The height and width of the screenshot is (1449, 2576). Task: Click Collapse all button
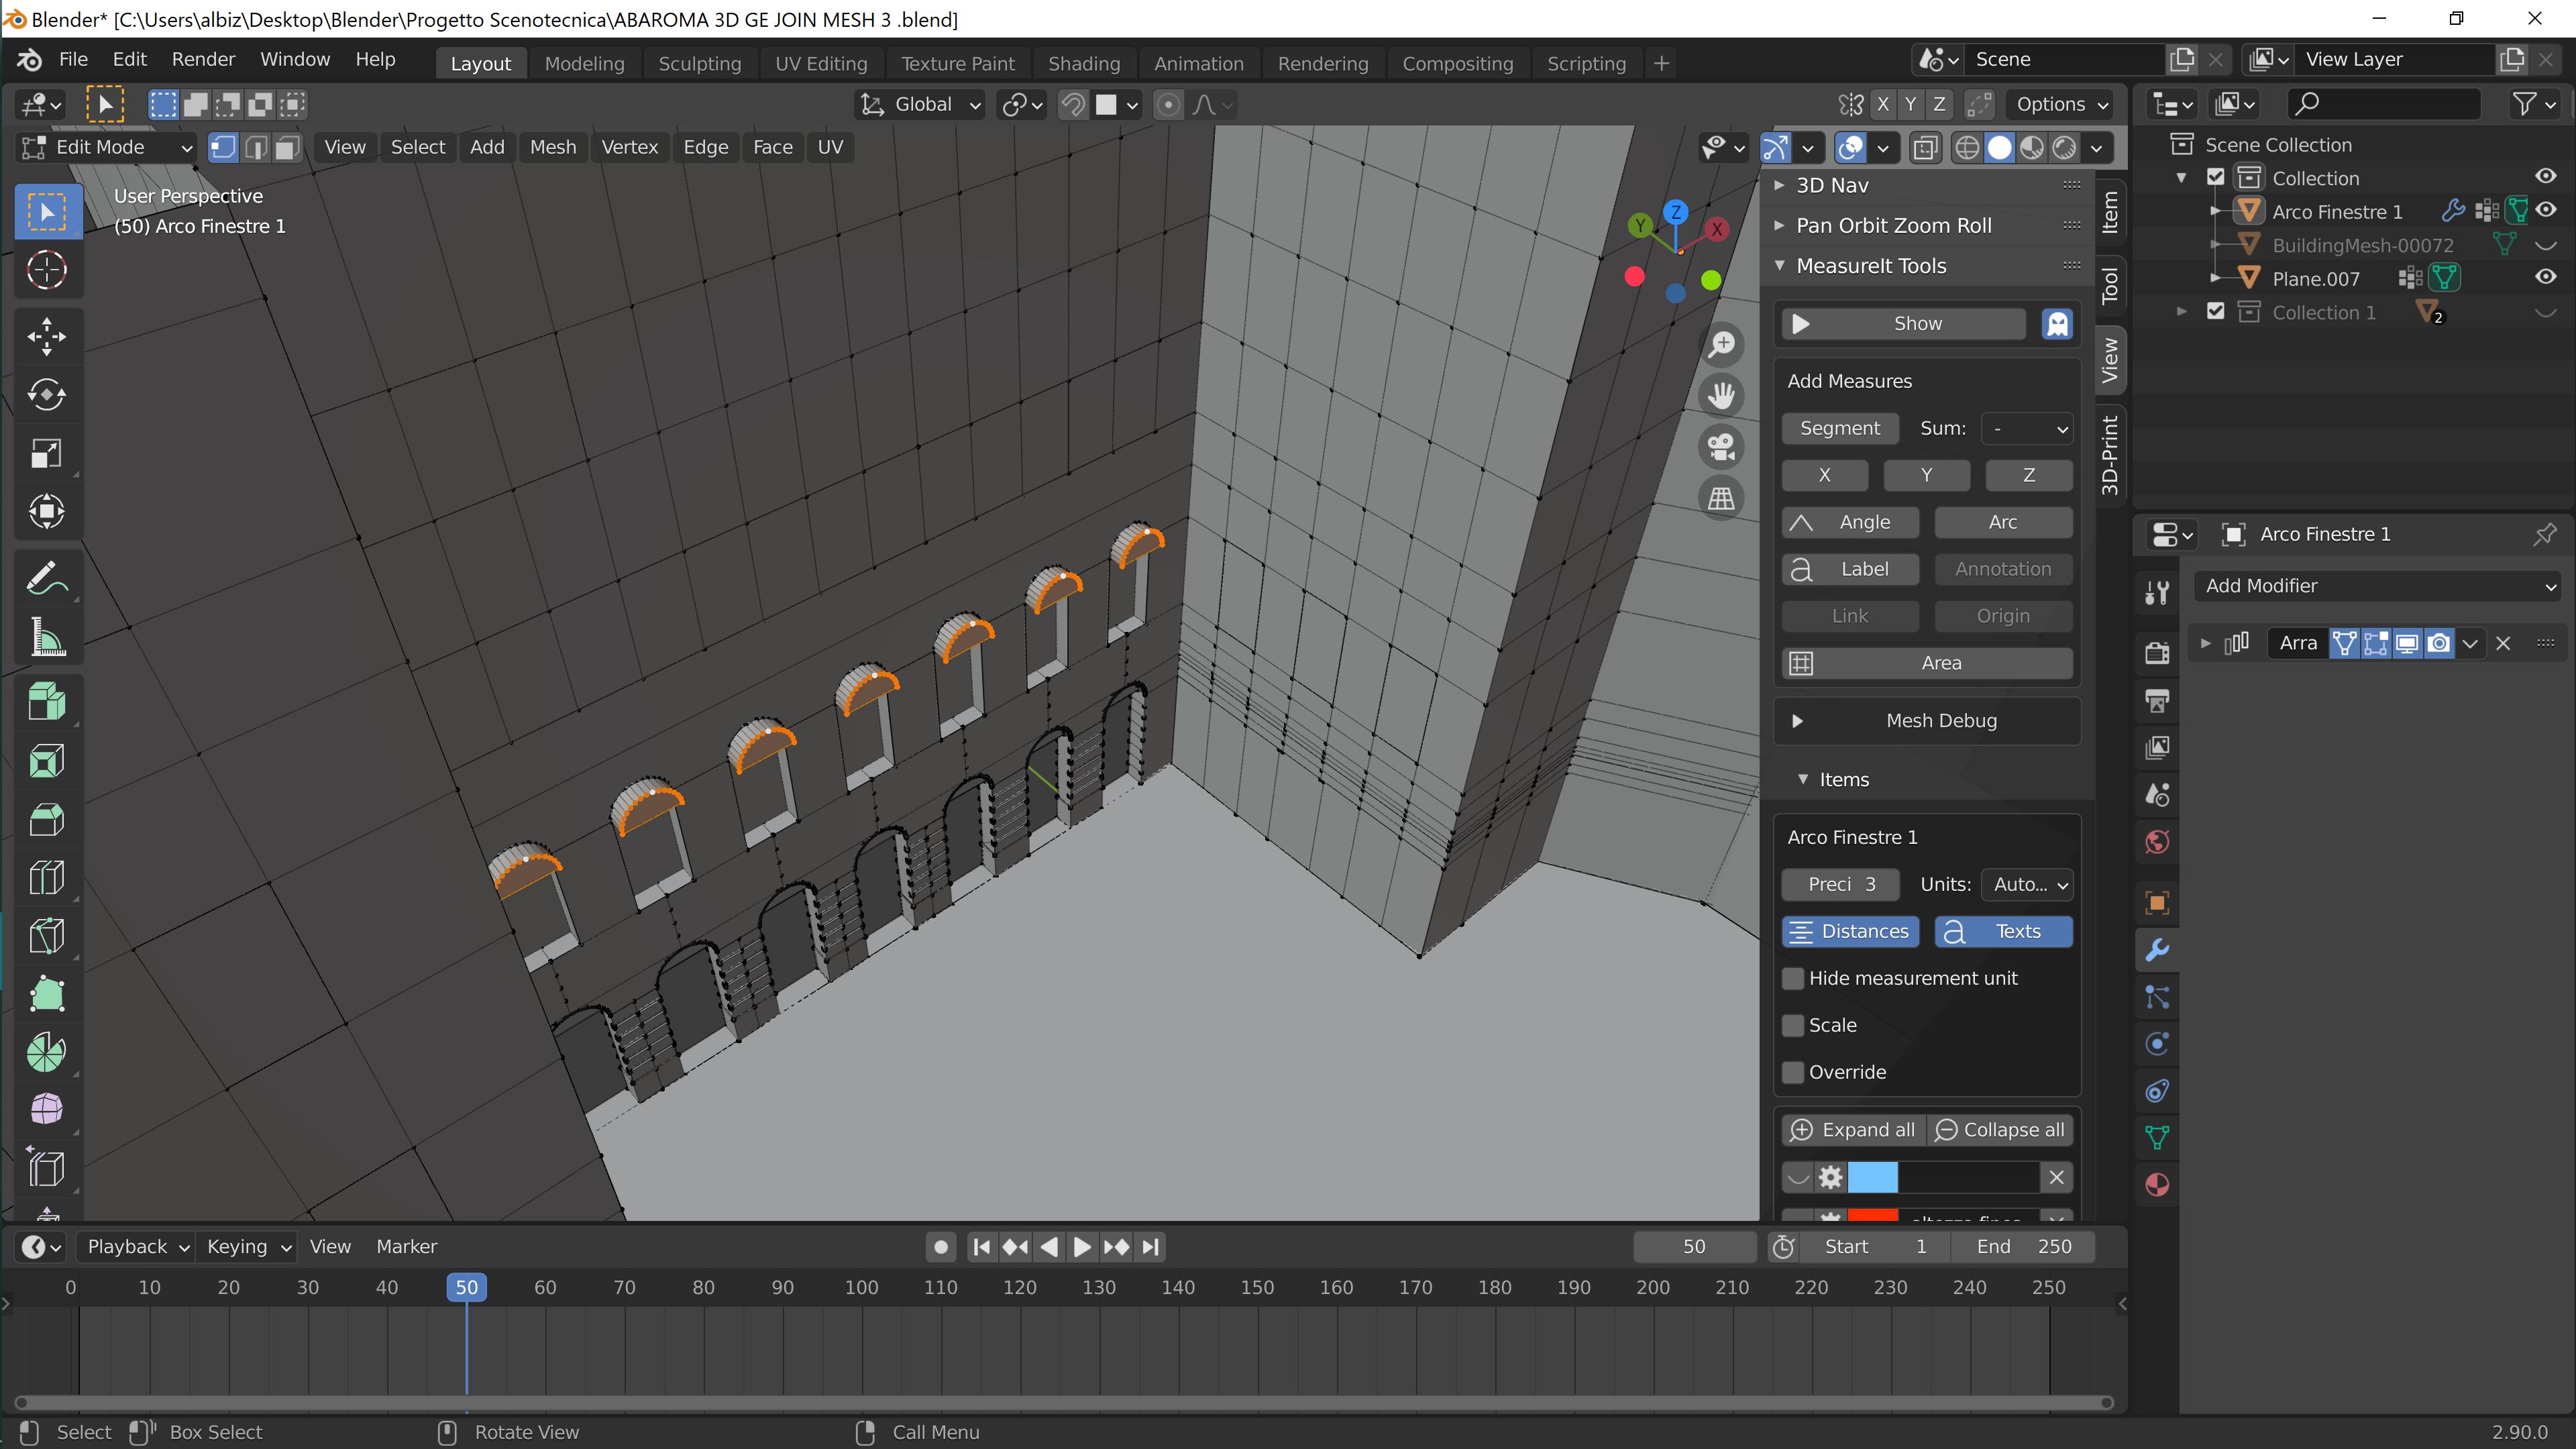(x=2000, y=1130)
